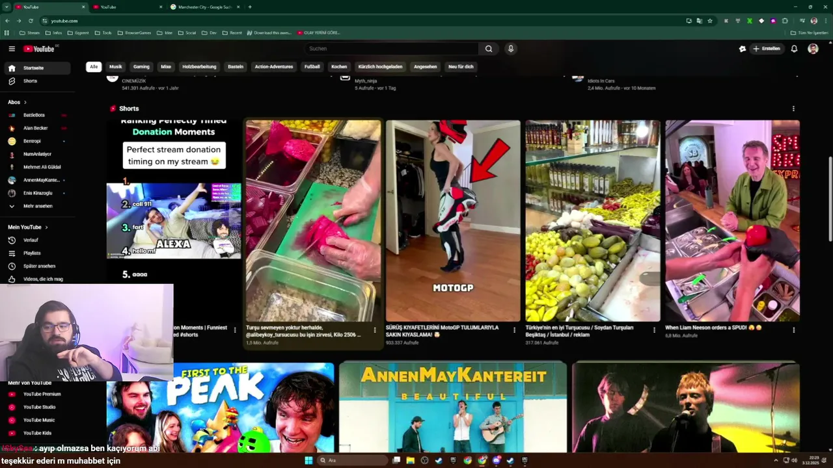Open a new browser tab
The height and width of the screenshot is (468, 833).
[250, 7]
